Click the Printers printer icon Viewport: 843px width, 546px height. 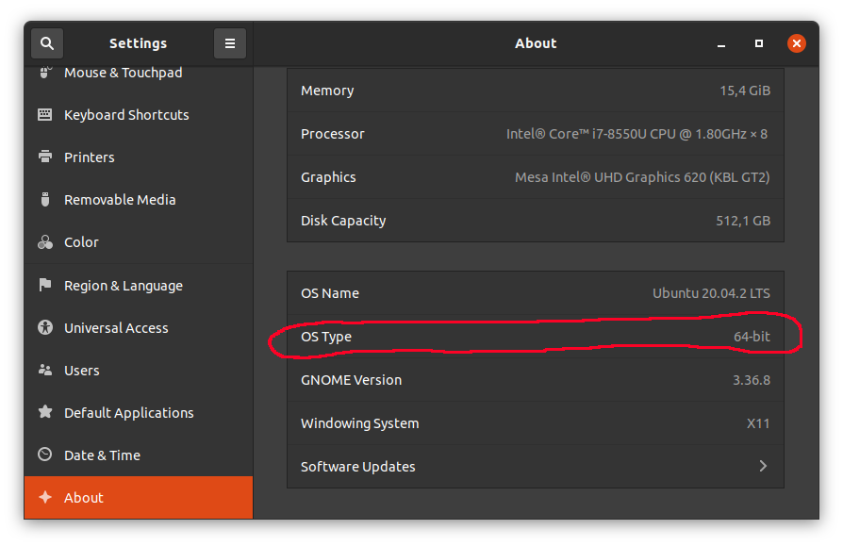click(x=45, y=157)
